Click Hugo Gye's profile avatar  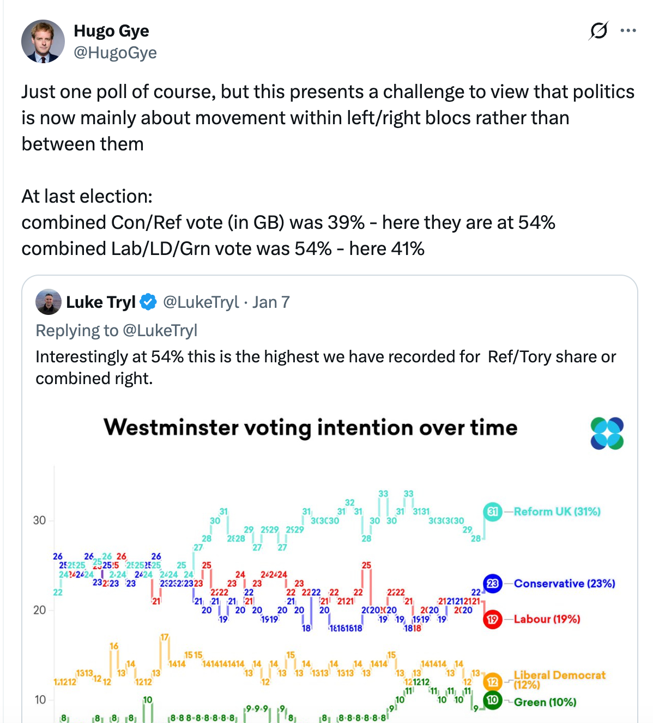[43, 41]
